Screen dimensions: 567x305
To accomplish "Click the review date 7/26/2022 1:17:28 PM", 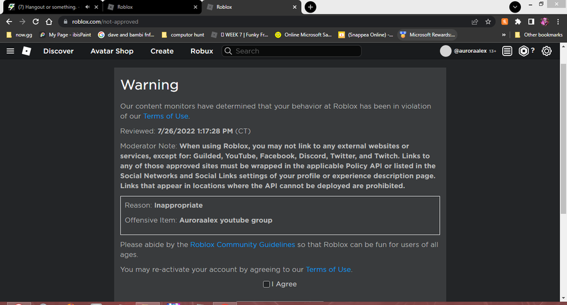I will (x=195, y=131).
